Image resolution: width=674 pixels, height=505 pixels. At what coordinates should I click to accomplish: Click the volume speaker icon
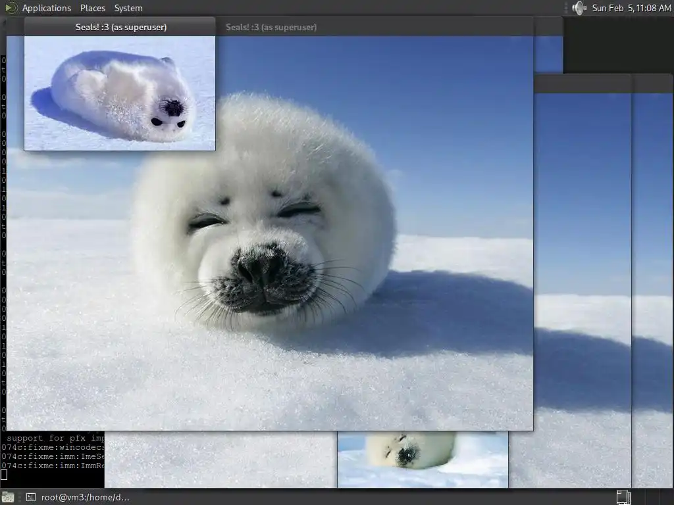coord(579,8)
